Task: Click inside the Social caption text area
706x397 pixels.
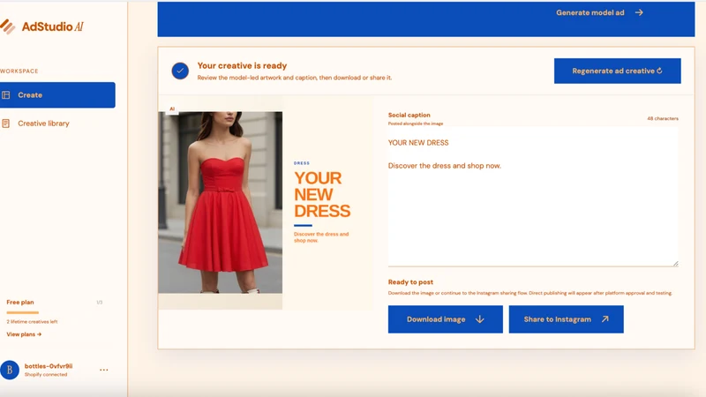Action: (x=533, y=197)
